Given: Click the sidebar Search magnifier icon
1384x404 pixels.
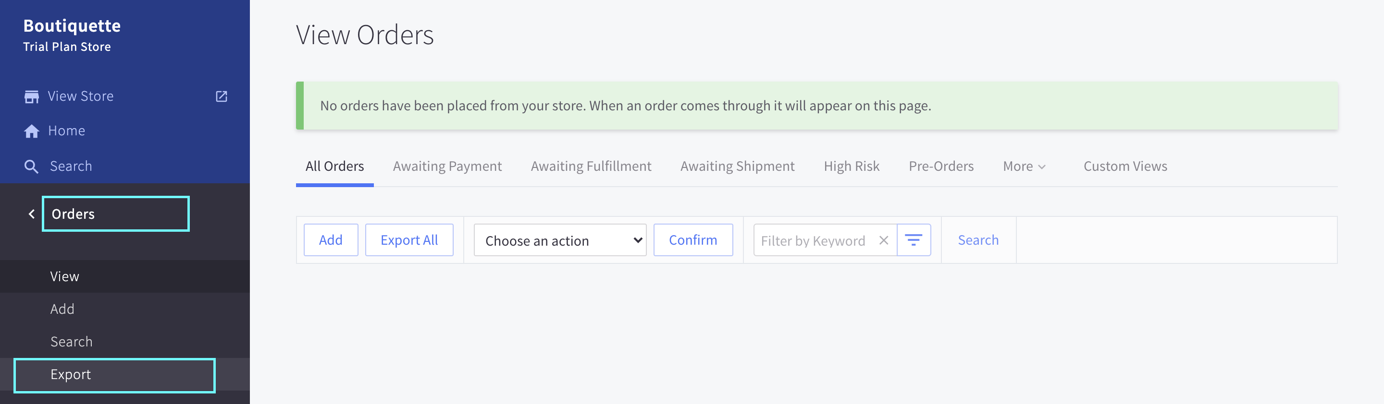Looking at the screenshot, I should [32, 166].
